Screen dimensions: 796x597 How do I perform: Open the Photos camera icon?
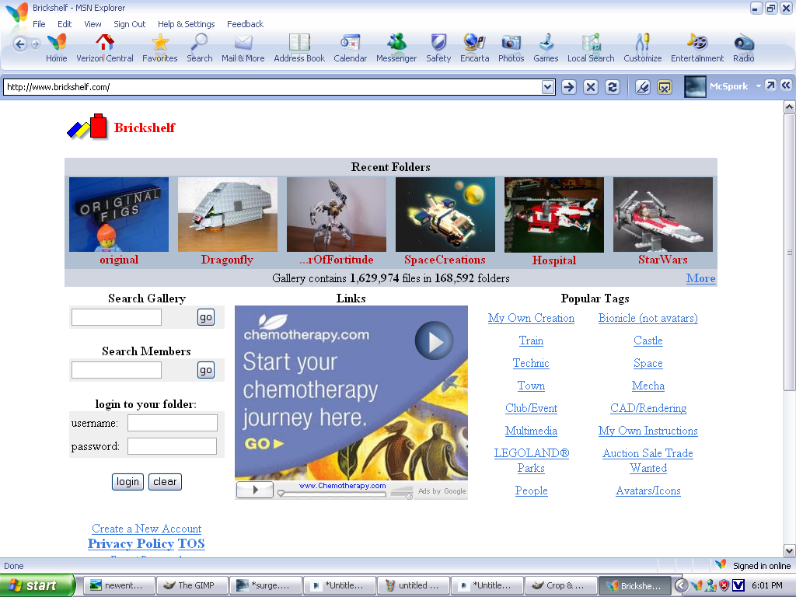[x=511, y=48]
